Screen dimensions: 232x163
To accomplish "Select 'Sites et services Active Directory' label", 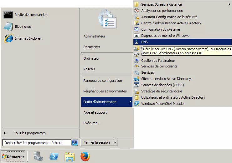I will click(166, 79).
